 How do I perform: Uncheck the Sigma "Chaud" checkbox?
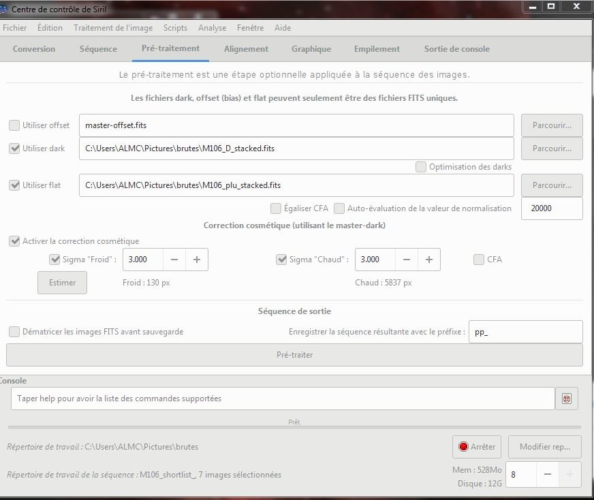(281, 260)
